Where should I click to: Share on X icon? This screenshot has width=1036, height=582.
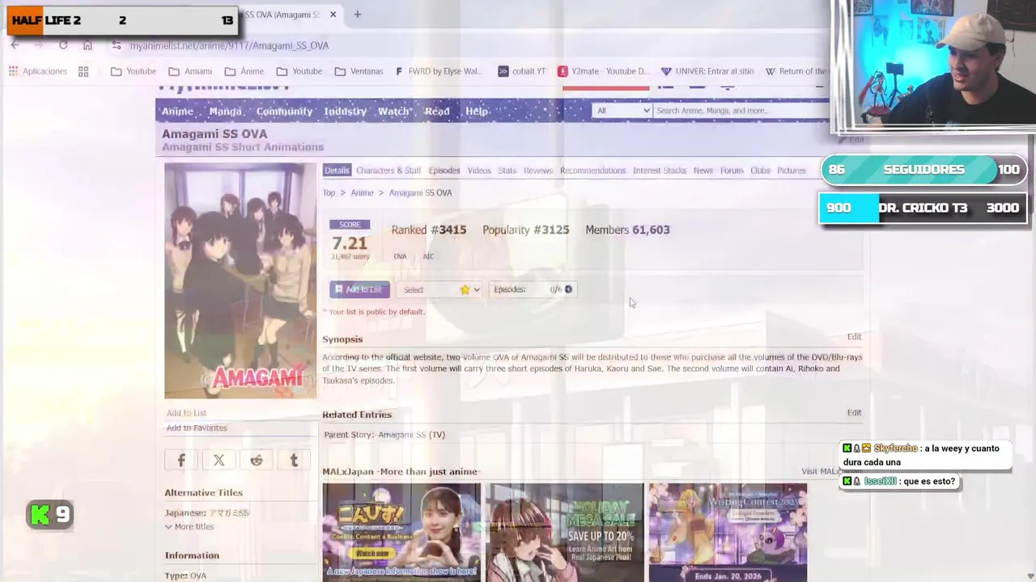219,460
